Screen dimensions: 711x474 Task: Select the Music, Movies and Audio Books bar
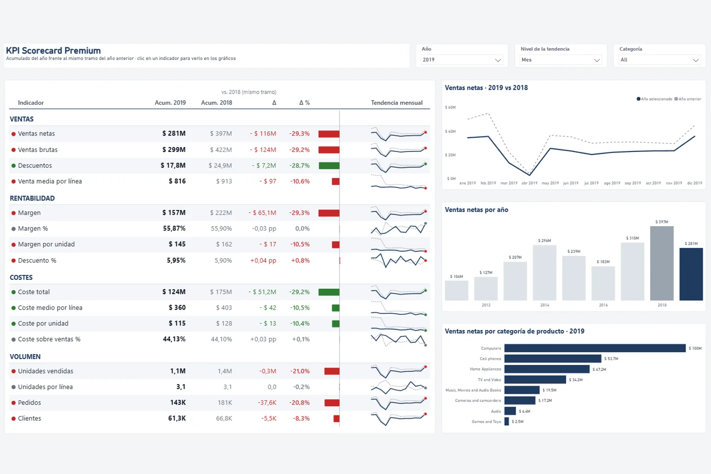point(522,390)
